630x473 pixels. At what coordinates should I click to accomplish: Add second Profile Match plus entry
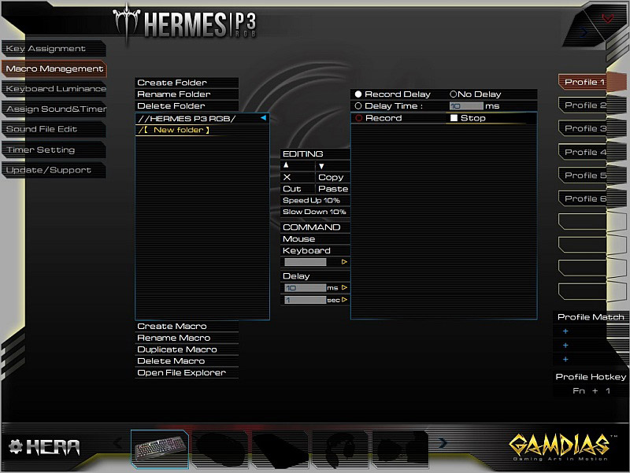click(565, 346)
